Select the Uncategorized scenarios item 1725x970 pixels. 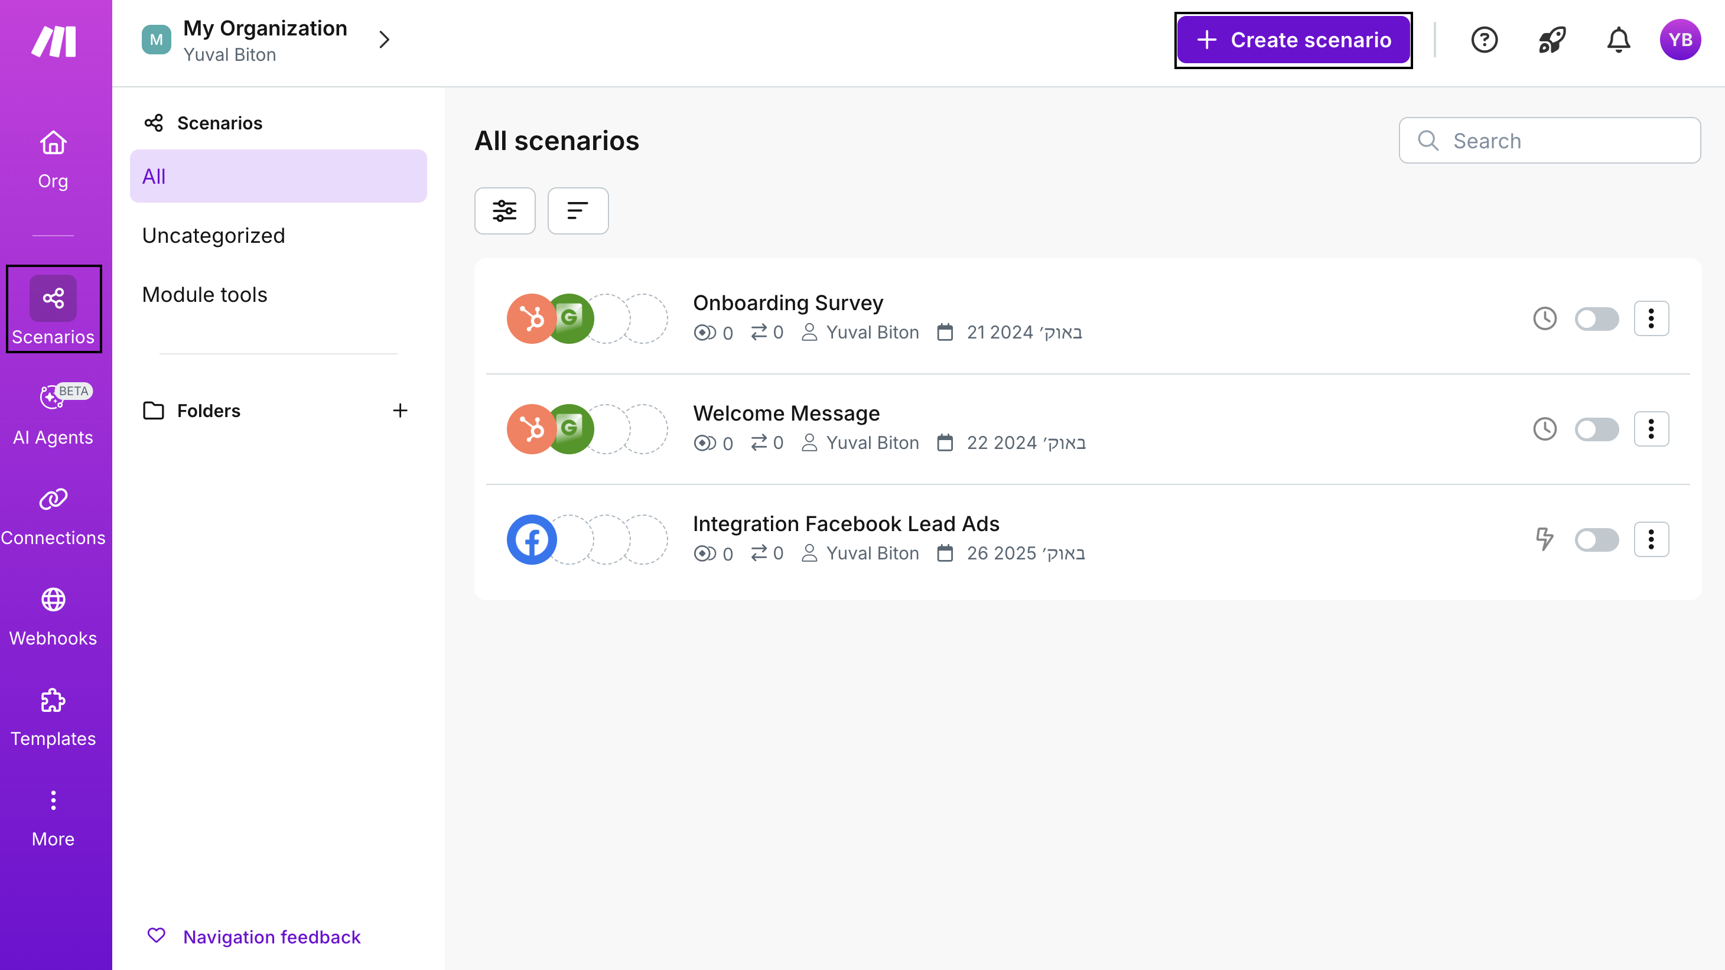click(x=214, y=236)
